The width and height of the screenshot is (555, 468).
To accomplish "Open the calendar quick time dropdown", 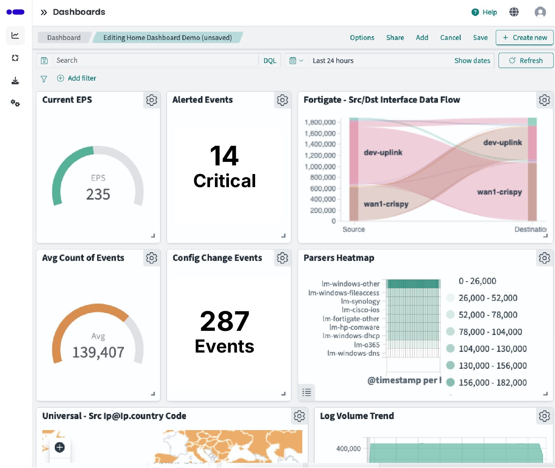I will coord(296,61).
